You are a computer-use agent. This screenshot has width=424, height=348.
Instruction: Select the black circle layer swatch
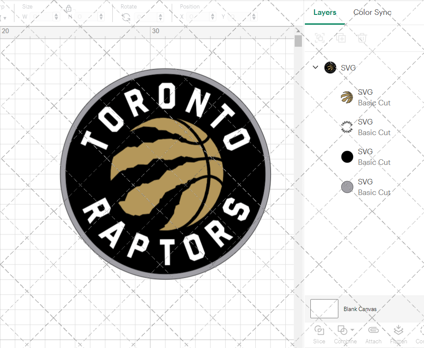347,157
